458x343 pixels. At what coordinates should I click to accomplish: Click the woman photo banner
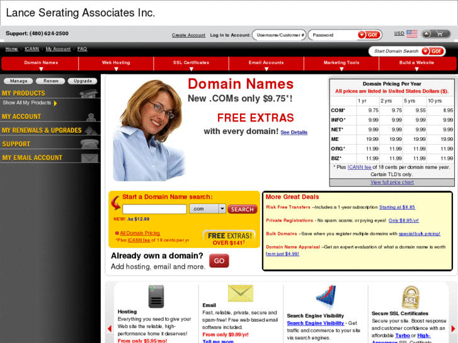(149, 130)
